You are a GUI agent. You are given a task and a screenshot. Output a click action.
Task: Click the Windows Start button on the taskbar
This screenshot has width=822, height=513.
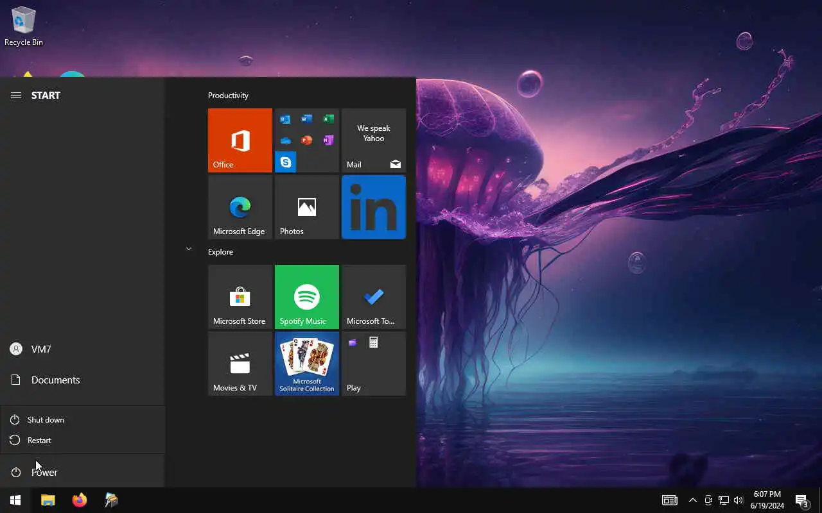[15, 500]
